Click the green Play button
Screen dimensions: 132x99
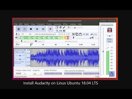[x=25, y=29]
